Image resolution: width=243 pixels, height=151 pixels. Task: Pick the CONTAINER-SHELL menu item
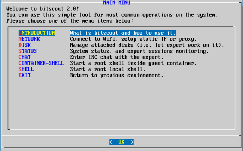[x=41, y=63]
